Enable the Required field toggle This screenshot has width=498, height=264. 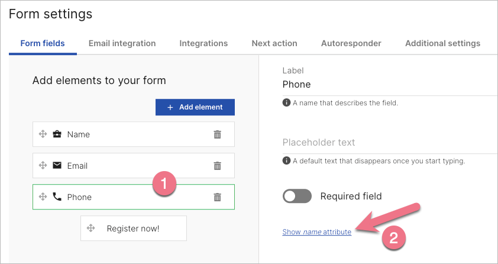pyautogui.click(x=297, y=196)
